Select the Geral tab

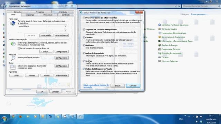point(13,14)
